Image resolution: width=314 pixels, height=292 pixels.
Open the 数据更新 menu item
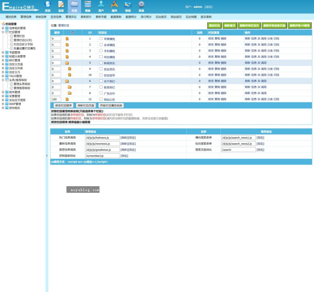(116, 17)
